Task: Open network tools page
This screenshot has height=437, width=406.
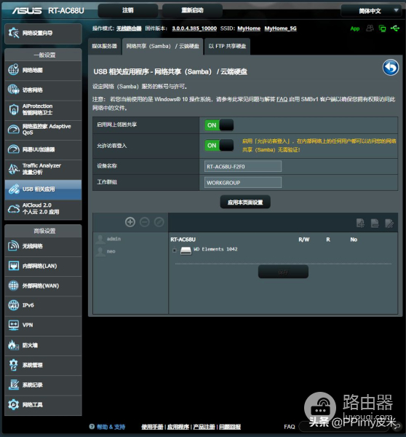Action: tap(43, 405)
